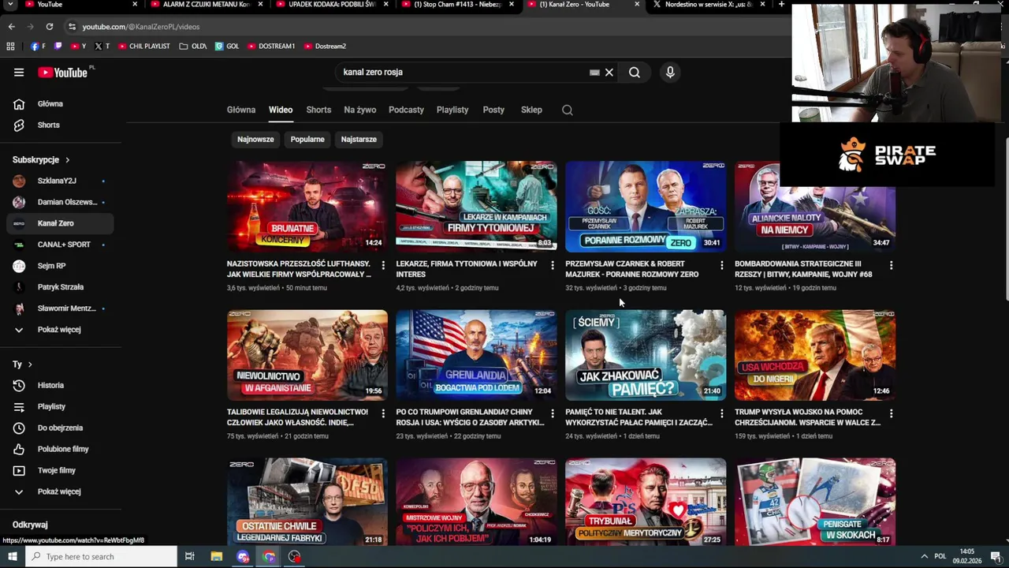This screenshot has height=568, width=1009.
Task: Switch to the Główna channel tab
Action: [241, 110]
